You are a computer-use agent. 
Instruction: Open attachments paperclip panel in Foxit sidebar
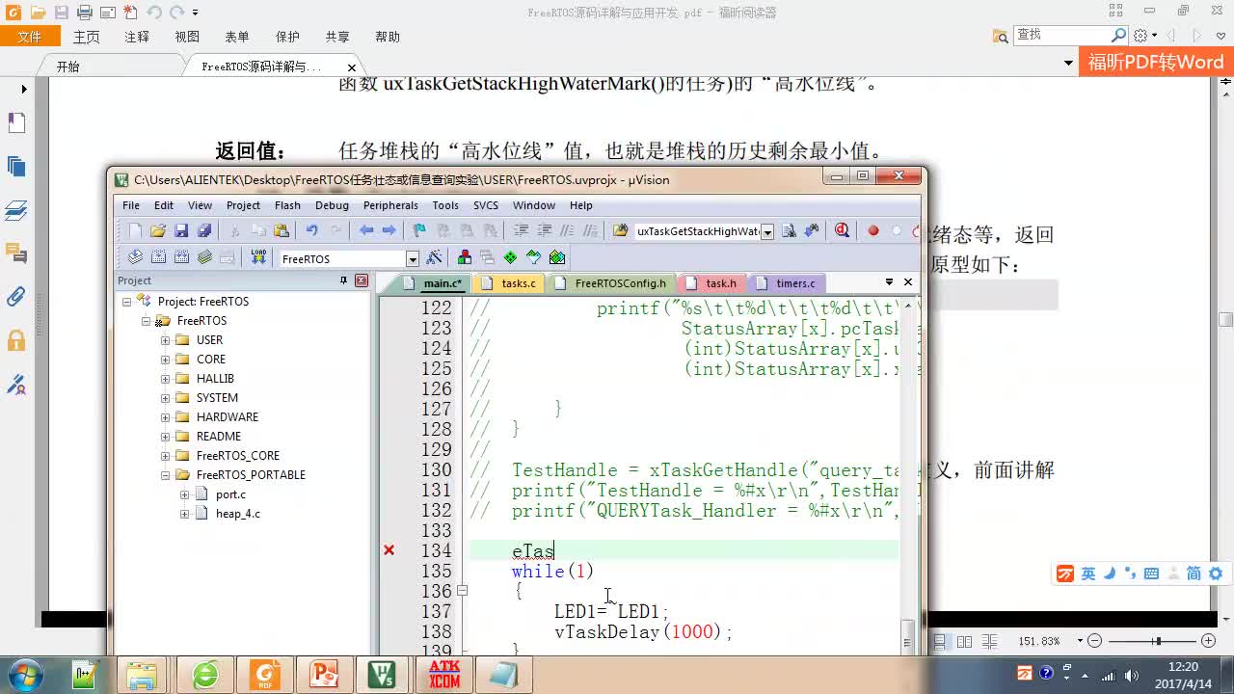click(x=16, y=296)
